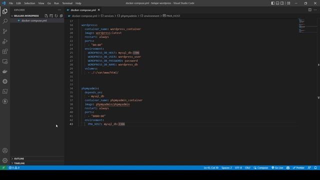Toggle secondary side bar visibility
320x180 pixels.
[282, 3]
